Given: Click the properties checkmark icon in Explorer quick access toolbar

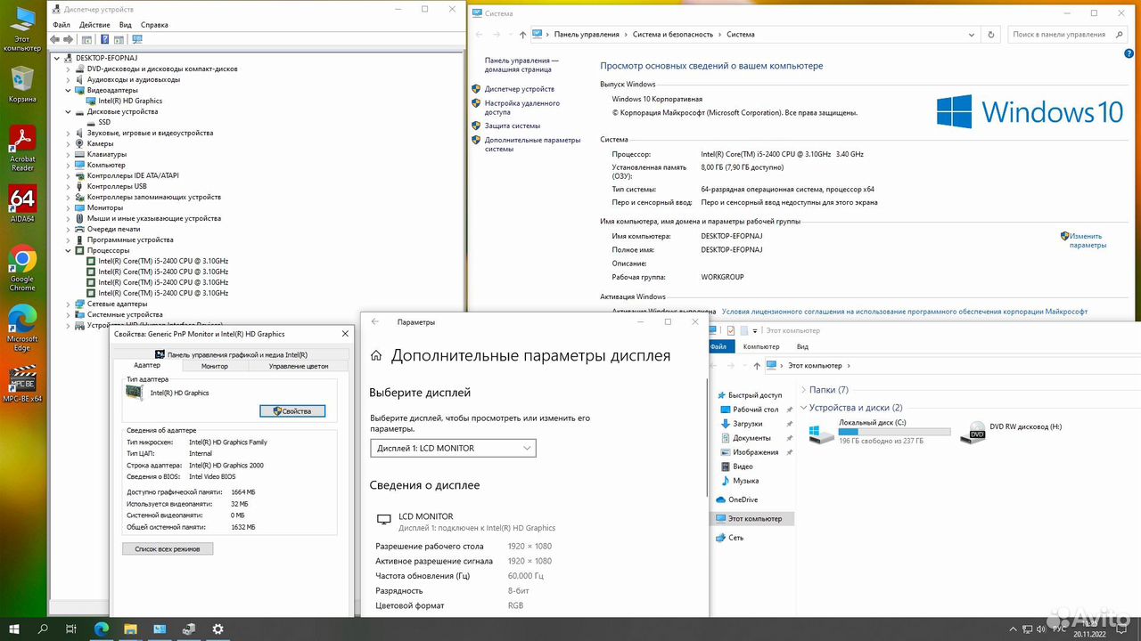Looking at the screenshot, I should click(x=731, y=330).
